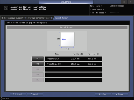This screenshot has height=100, width=134.
Task: Click the Matricule serial number value
Action: pos(117,6)
